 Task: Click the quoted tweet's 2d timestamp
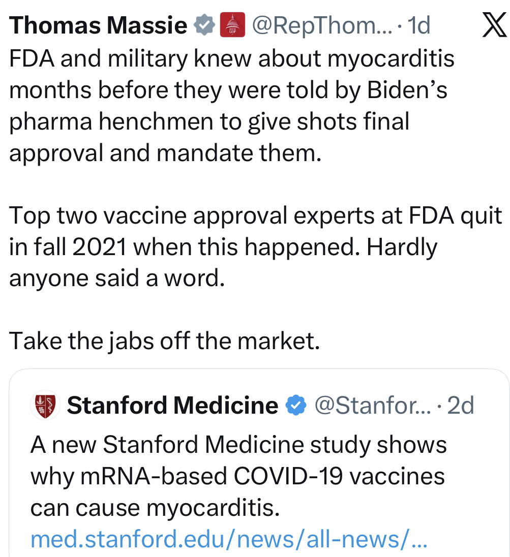point(460,405)
